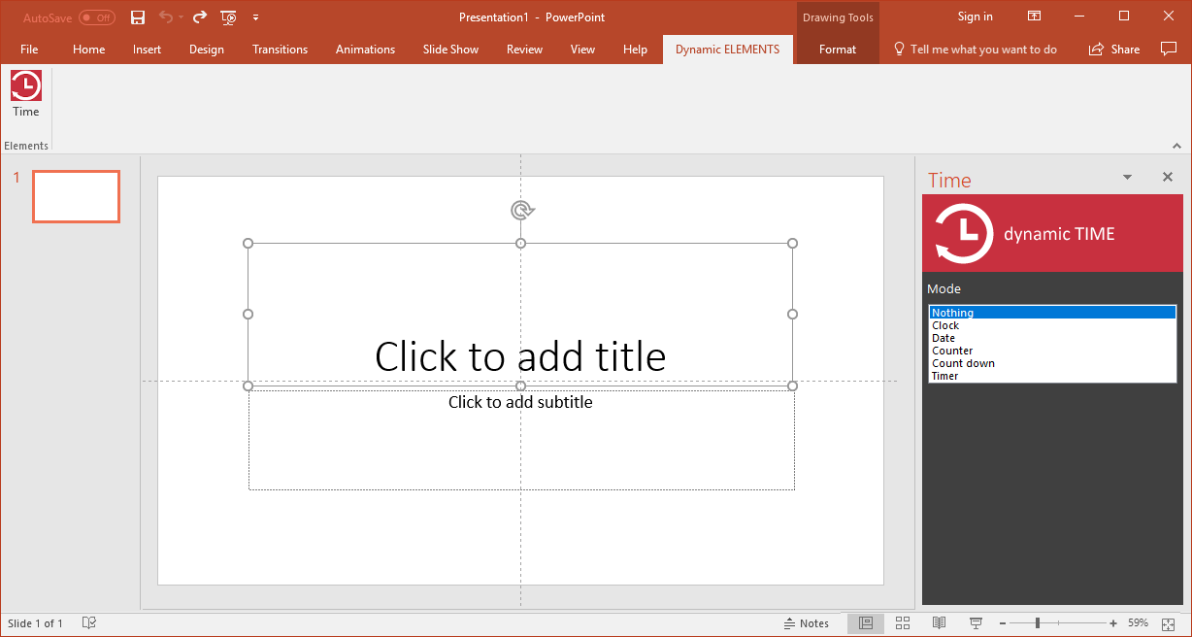1192x637 pixels.
Task: Fit slide to current window icon
Action: [1168, 623]
